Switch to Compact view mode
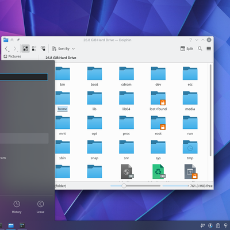The image size is (230, 230). click(34, 48)
